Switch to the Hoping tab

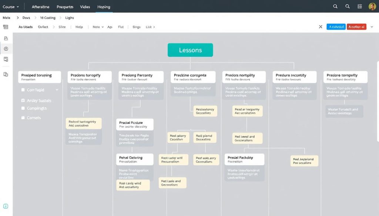point(104,7)
